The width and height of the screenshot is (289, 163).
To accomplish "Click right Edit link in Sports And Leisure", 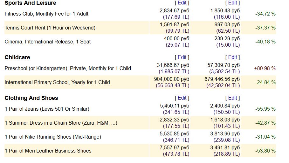I will click(x=232, y=3).
